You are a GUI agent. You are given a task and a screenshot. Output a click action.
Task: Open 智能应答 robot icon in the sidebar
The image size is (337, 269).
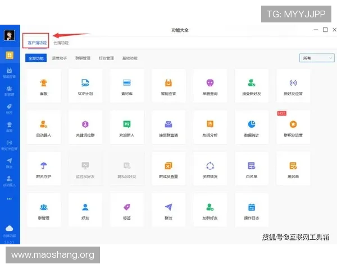[x=9, y=73]
